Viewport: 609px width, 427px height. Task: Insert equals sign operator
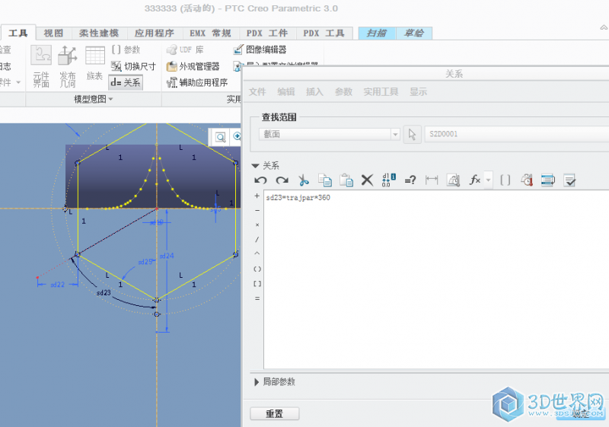(257, 298)
